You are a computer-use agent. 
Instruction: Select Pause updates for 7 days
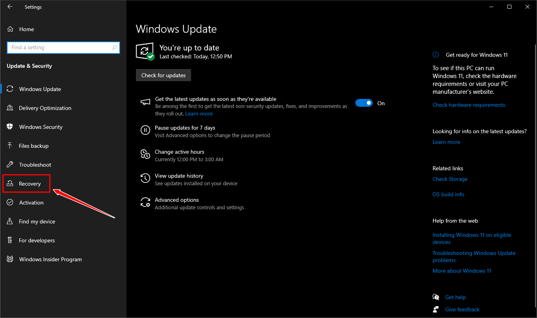[185, 128]
